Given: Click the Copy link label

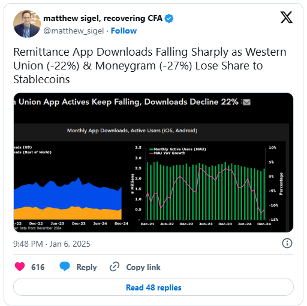Looking at the screenshot, I should click(143, 267).
